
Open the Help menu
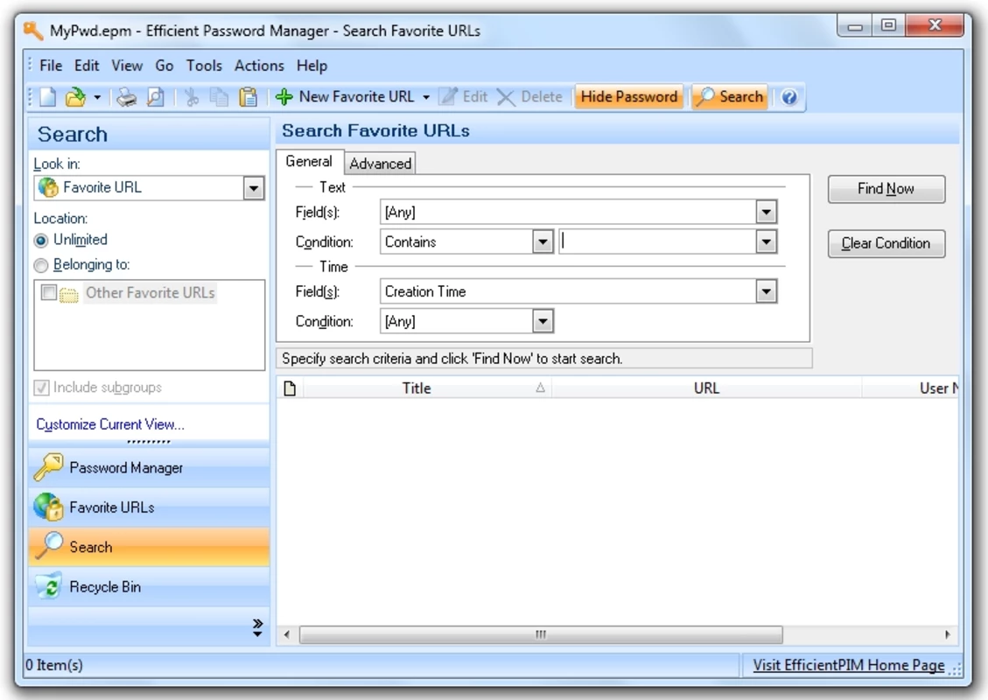click(312, 66)
